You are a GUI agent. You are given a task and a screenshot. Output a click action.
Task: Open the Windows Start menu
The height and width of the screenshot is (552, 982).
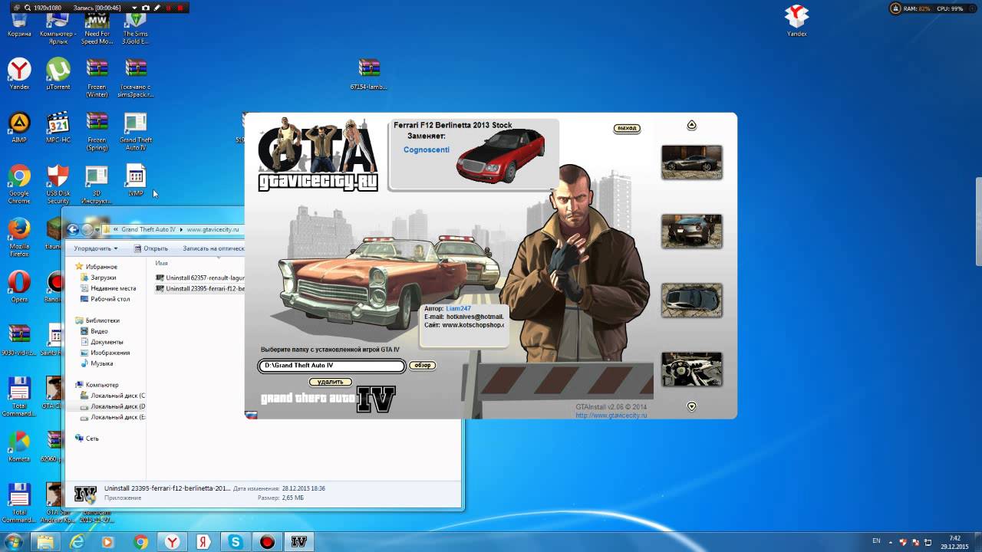coord(13,542)
